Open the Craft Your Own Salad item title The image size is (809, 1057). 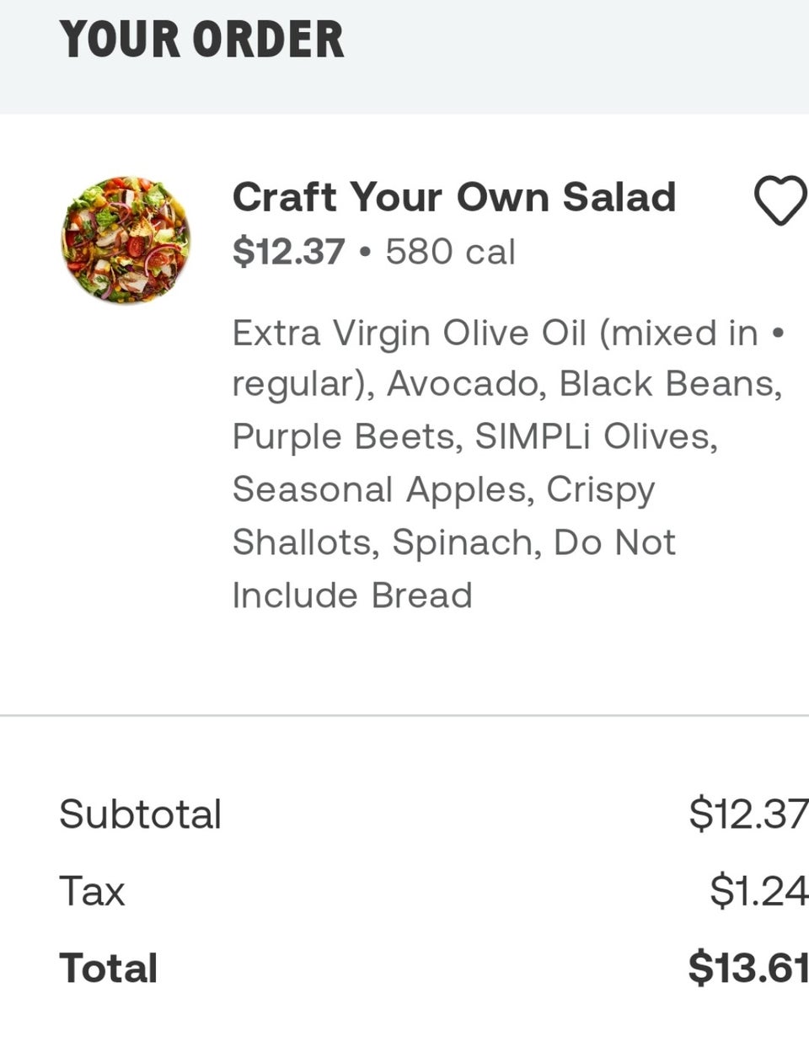[453, 197]
